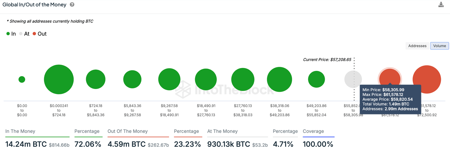Toggle the gray At legend series
The width and height of the screenshot is (450, 152).
click(x=24, y=34)
